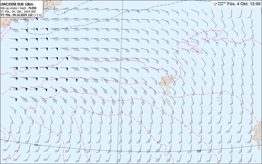The image size is (262, 164).
Task: Click the 'VT: Fös.. 04.10.2024 12Z (+3 h)' line
Action: pyautogui.click(x=21, y=15)
